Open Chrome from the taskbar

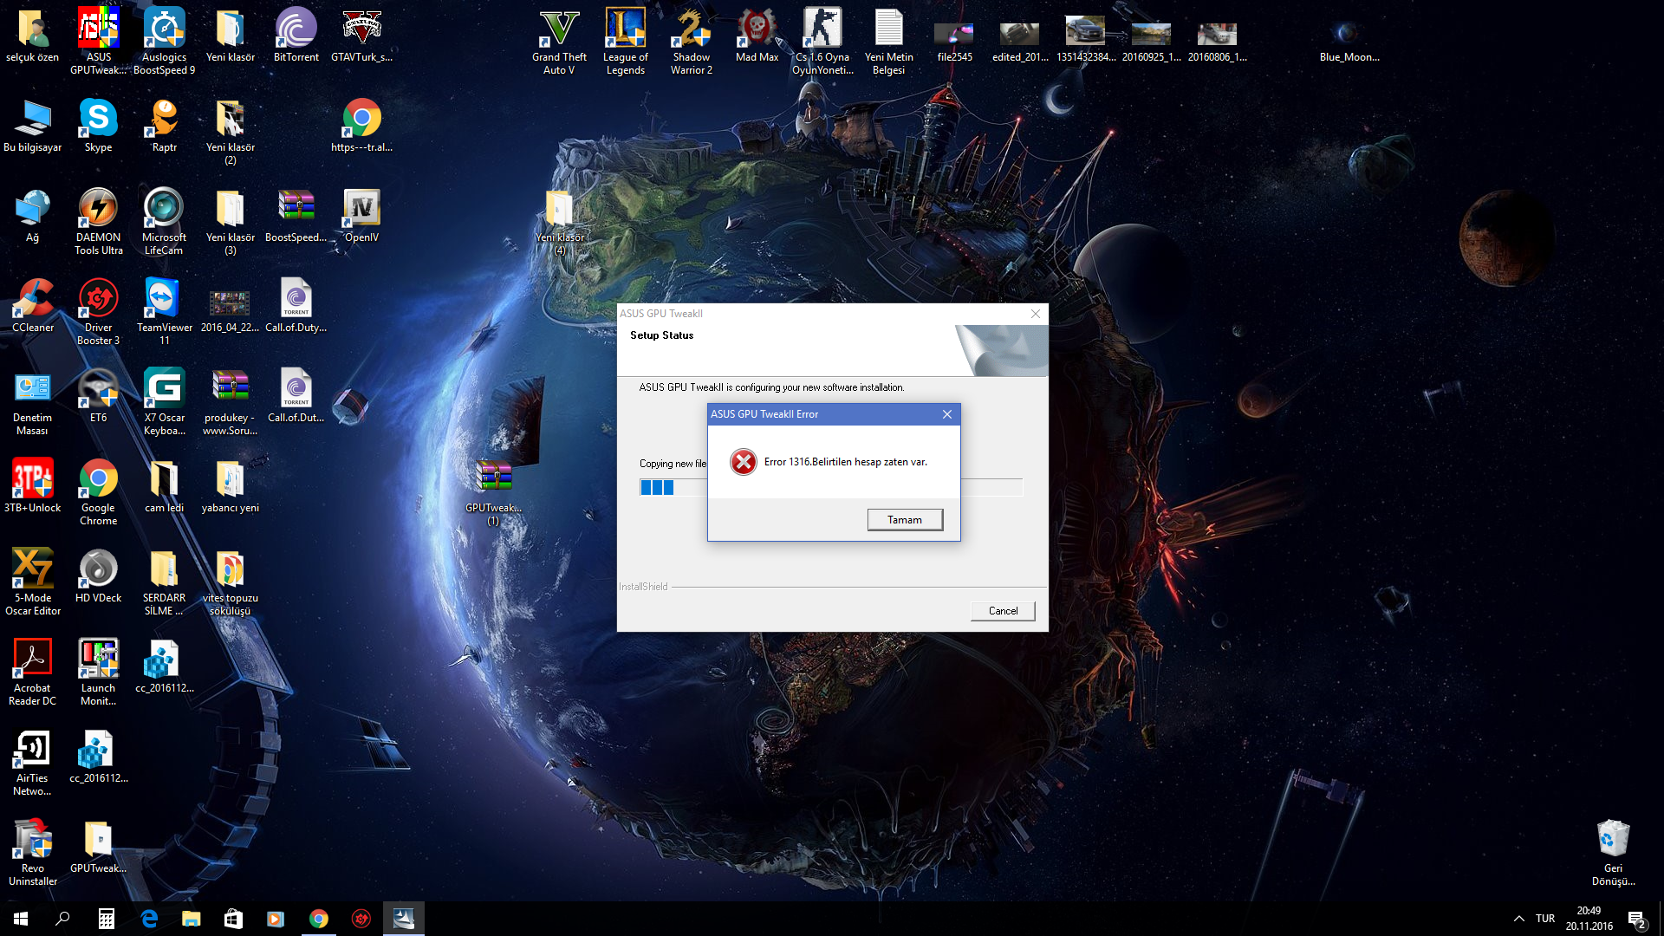click(x=319, y=919)
